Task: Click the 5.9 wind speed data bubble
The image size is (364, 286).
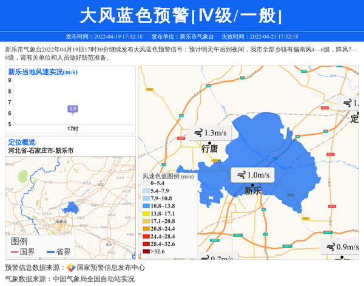Action: pyautogui.click(x=73, y=109)
